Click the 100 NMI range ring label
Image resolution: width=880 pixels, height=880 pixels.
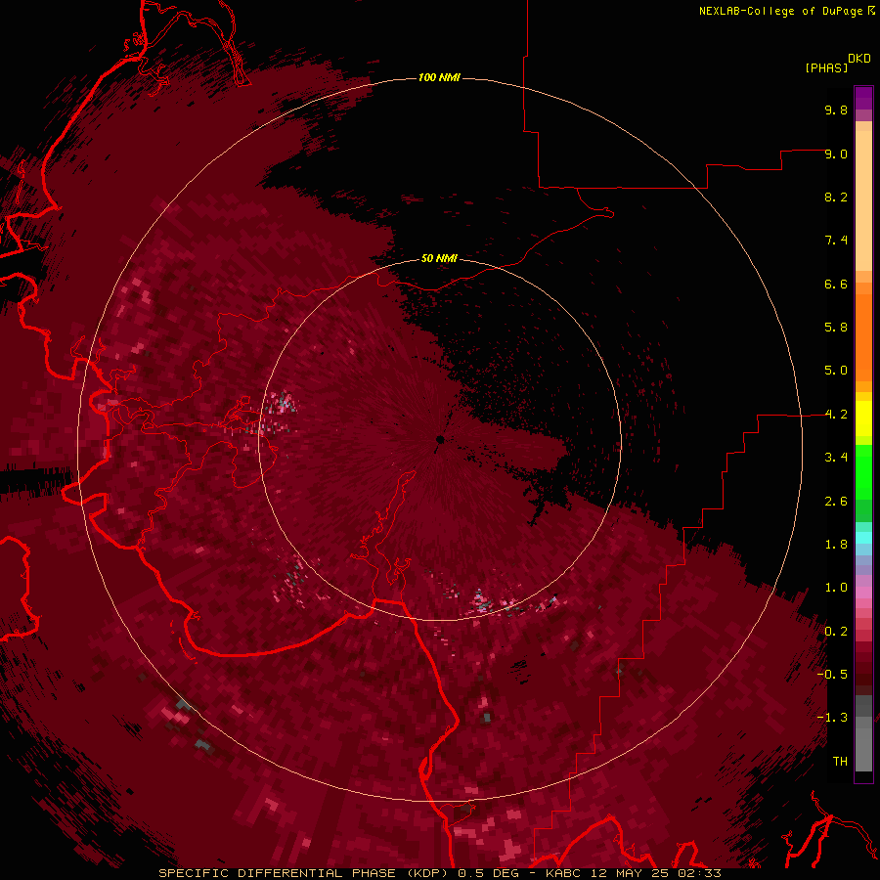(439, 77)
